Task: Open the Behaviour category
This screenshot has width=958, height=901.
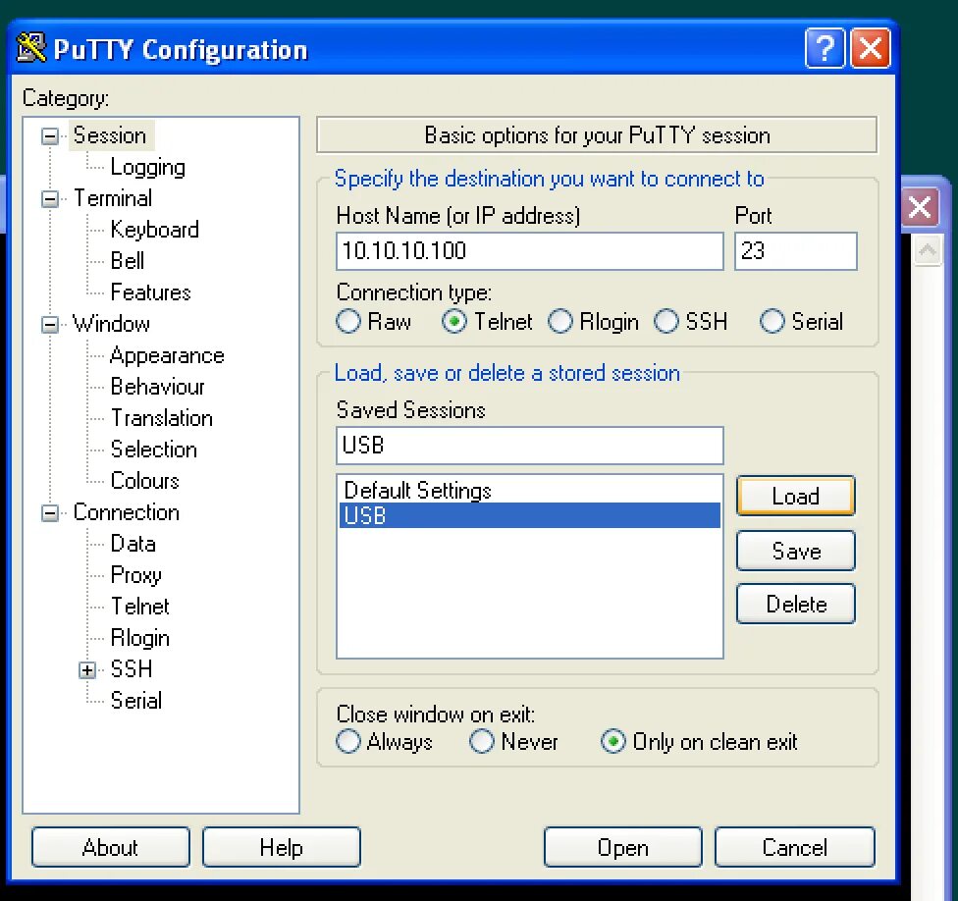Action: 158,387
